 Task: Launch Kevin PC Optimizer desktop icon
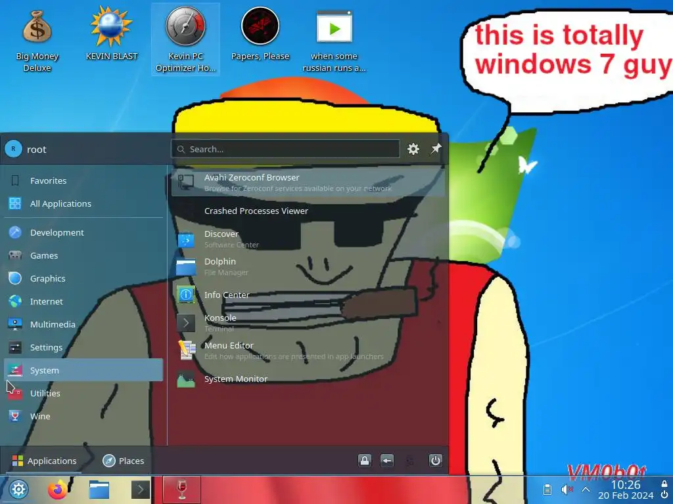pyautogui.click(x=185, y=39)
